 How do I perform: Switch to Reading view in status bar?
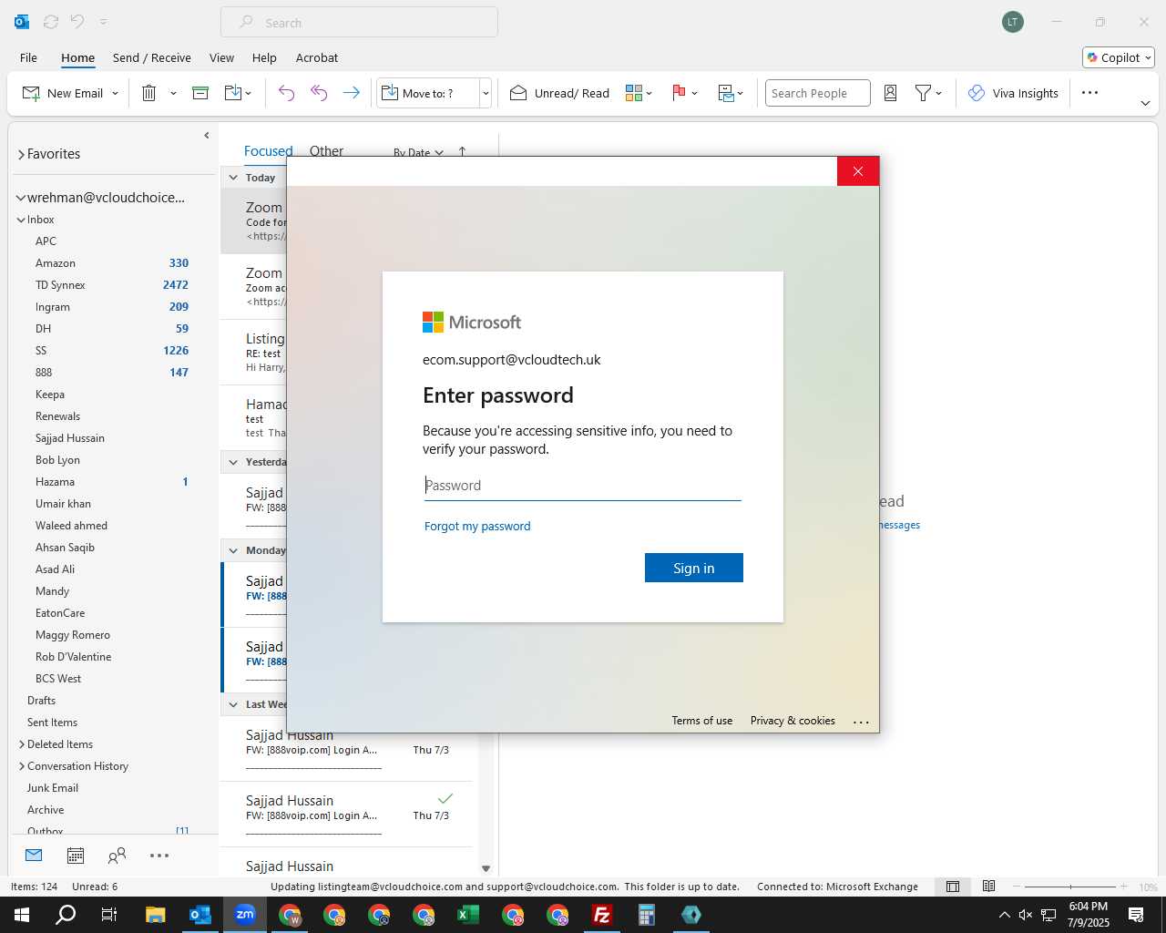tap(988, 887)
